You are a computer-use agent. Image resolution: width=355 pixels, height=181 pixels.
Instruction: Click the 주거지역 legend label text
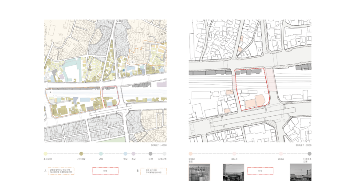coord(47,159)
